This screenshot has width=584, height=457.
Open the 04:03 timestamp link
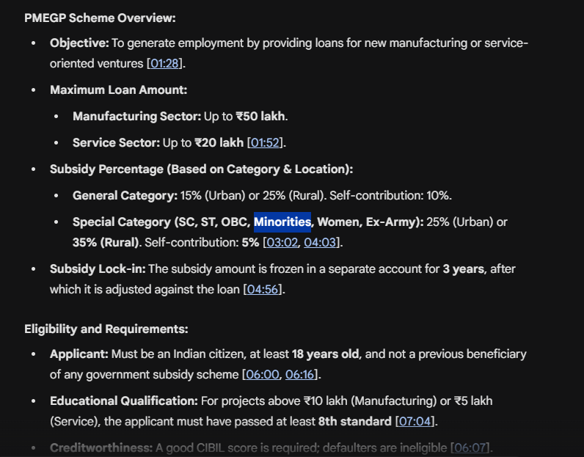320,242
